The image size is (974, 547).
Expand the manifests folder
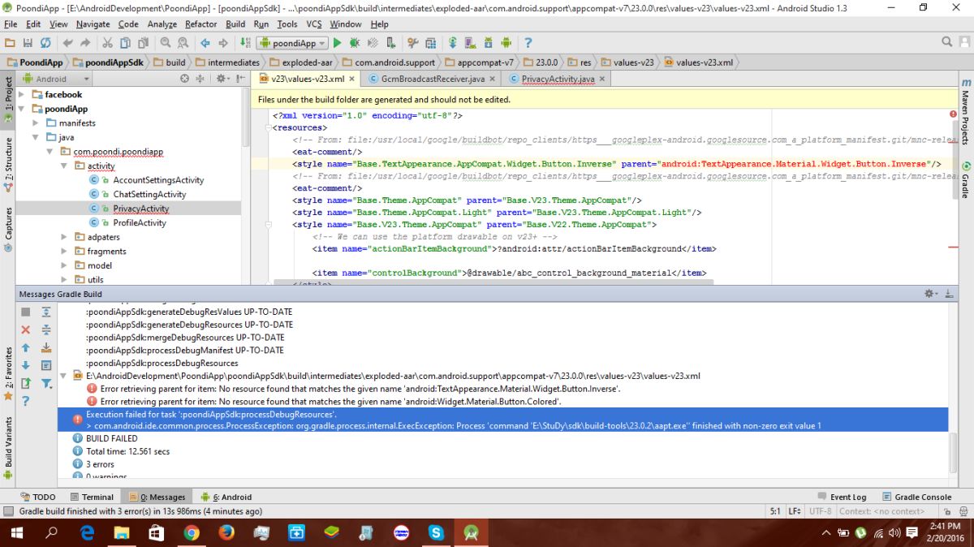pyautogui.click(x=37, y=123)
